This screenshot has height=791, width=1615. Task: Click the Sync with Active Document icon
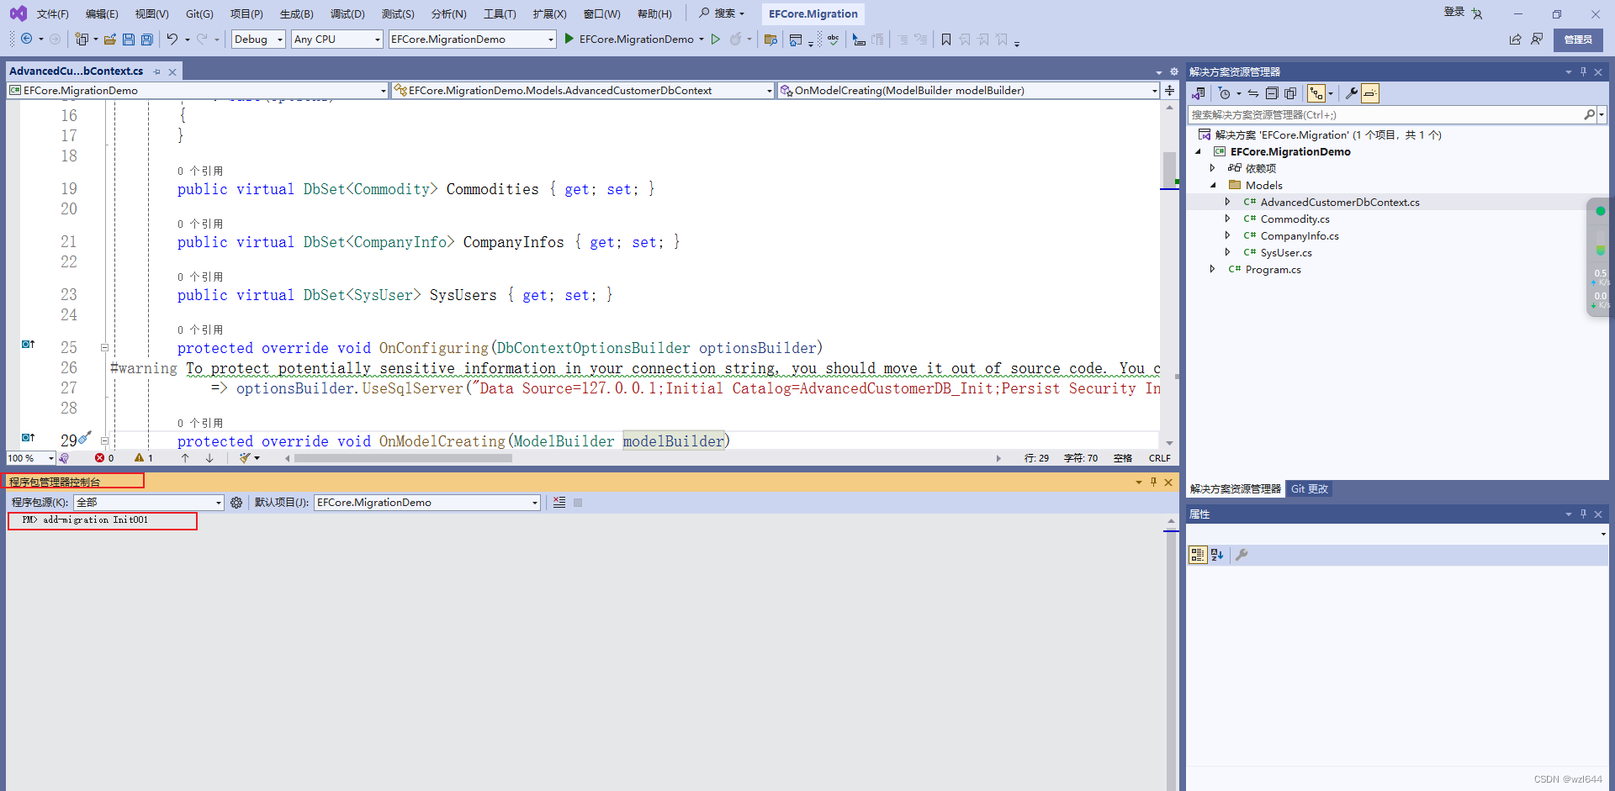(1253, 93)
